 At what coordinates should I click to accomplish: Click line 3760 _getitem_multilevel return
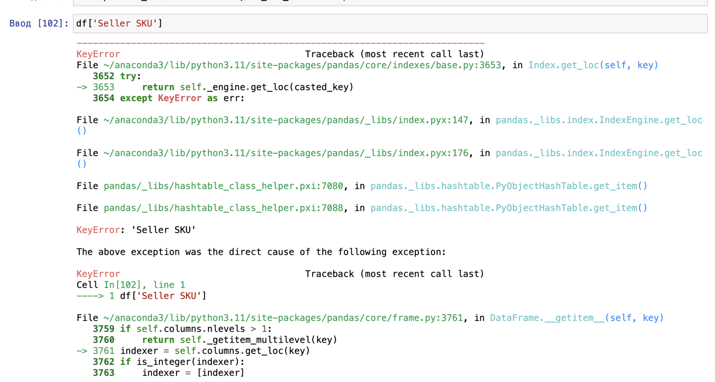point(215,340)
